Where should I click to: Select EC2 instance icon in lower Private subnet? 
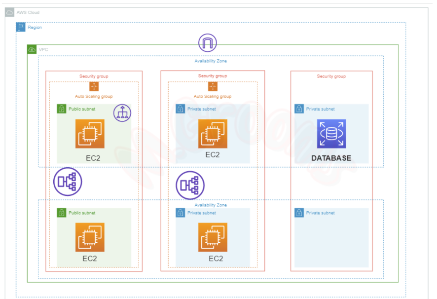pos(213,237)
